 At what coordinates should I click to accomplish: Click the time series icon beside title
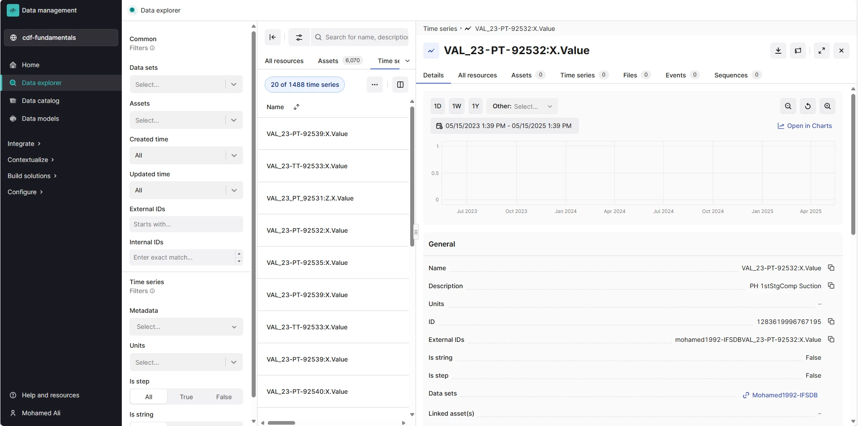[431, 51]
